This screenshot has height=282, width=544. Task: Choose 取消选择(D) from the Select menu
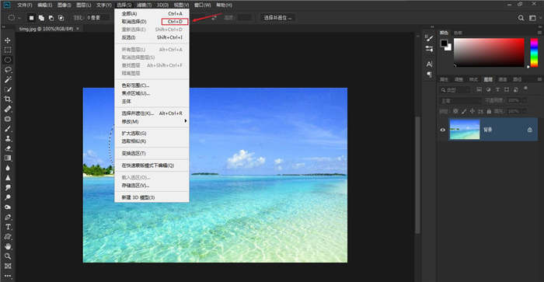click(x=152, y=22)
